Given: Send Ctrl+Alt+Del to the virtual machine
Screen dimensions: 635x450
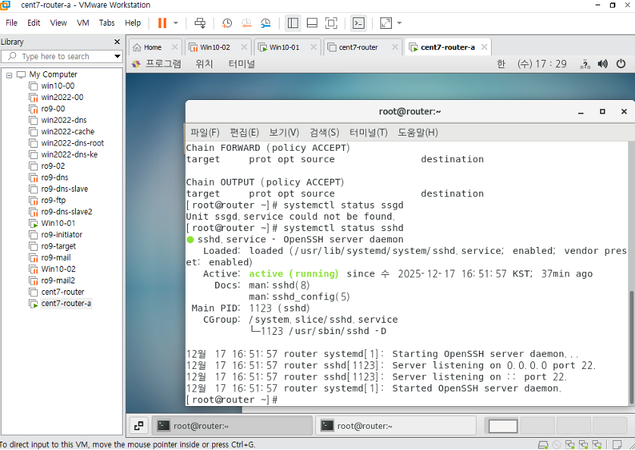Looking at the screenshot, I should [x=199, y=23].
